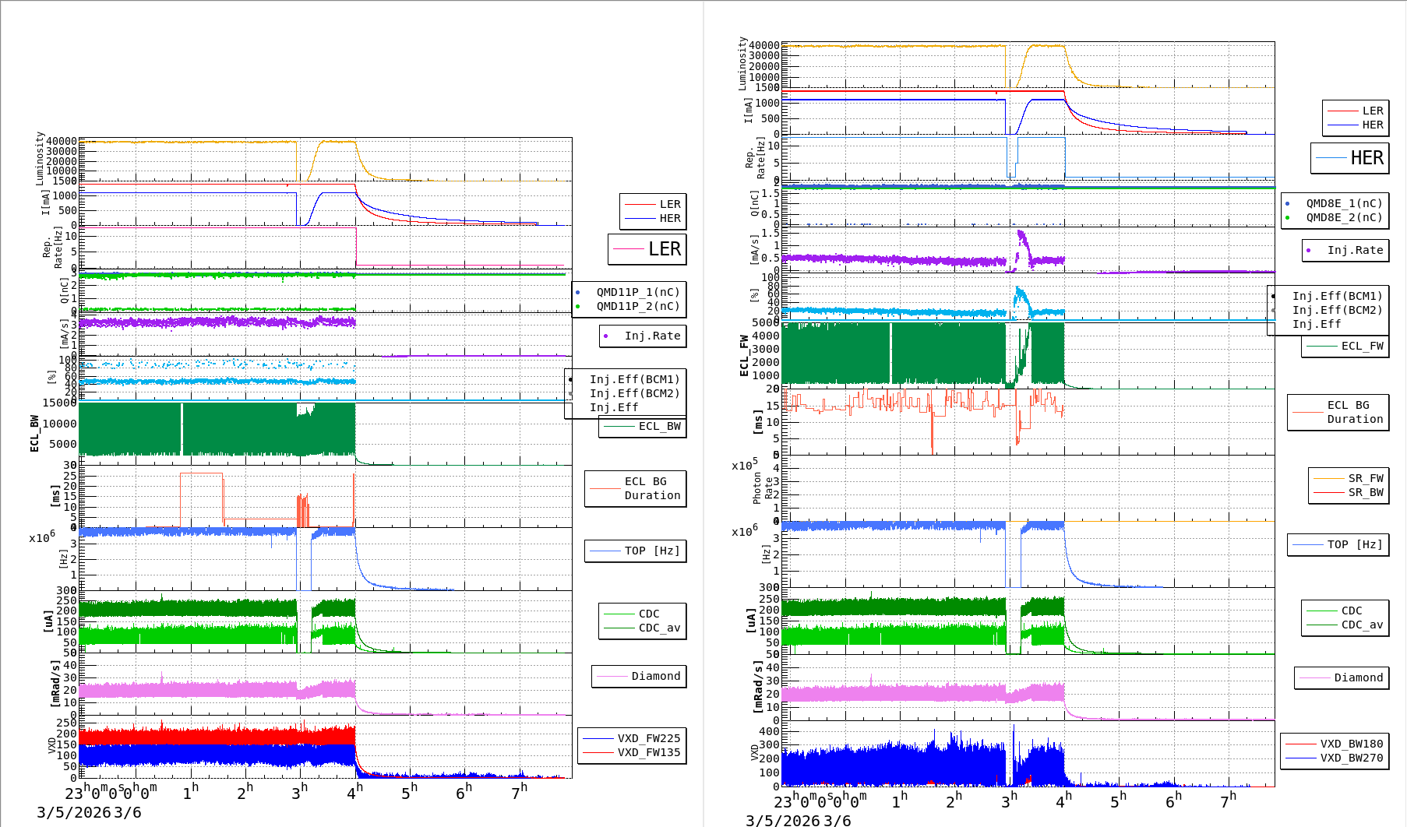Image resolution: width=1407 pixels, height=827 pixels.
Task: Select the QMD11P_1(nC) legend entry
Action: [638, 292]
